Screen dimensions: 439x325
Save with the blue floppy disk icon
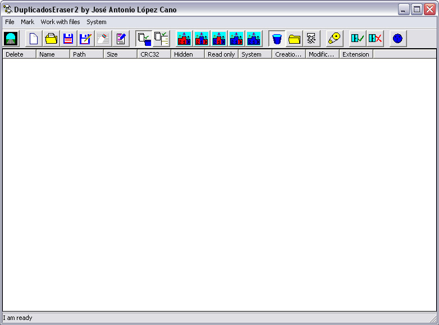pos(68,39)
